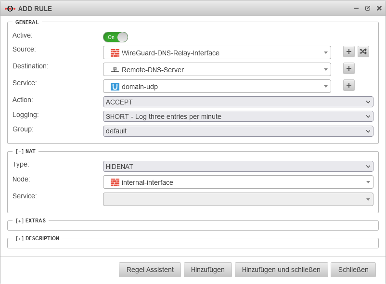Minimize the Add Rule dialog
The height and width of the screenshot is (284, 386).
click(357, 8)
